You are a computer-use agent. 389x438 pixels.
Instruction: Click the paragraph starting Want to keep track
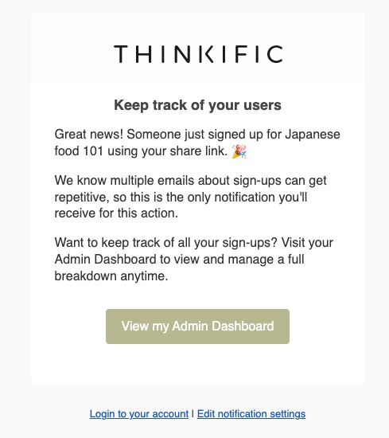click(193, 260)
